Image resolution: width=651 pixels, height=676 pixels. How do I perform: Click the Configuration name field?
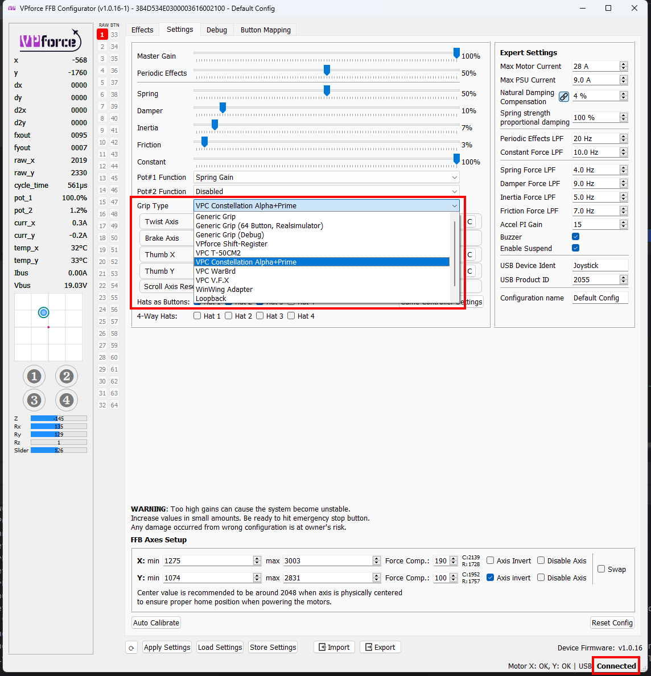click(x=600, y=298)
